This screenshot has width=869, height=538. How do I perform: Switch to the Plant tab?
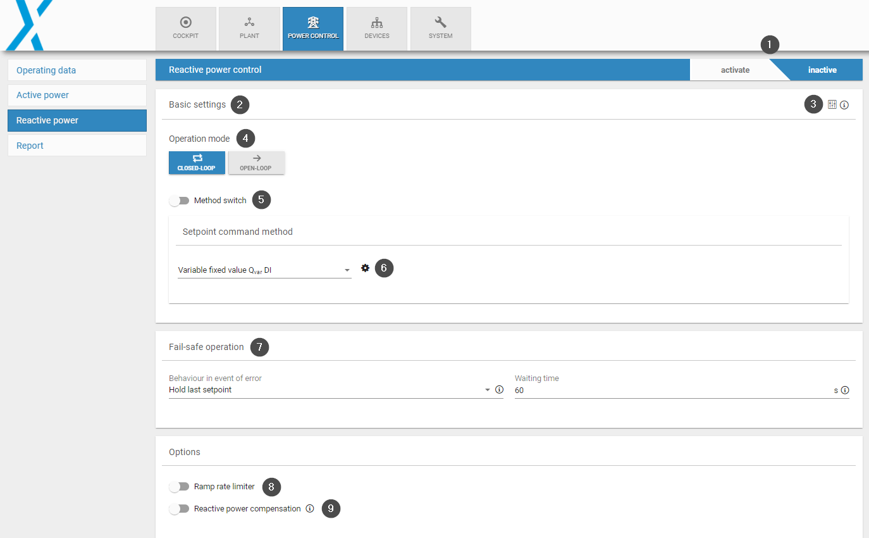[x=249, y=28]
